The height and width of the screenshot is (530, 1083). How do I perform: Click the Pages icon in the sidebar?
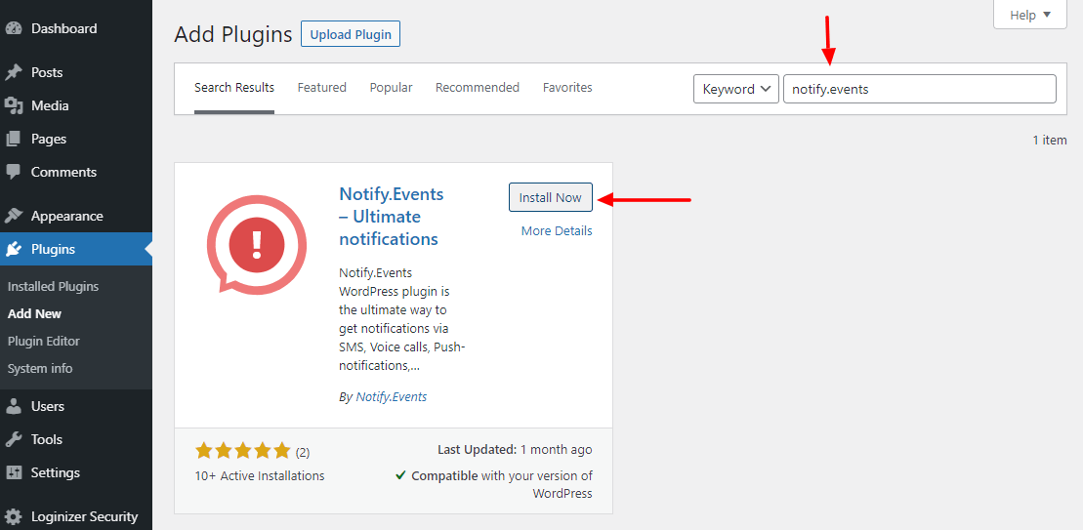(13, 139)
